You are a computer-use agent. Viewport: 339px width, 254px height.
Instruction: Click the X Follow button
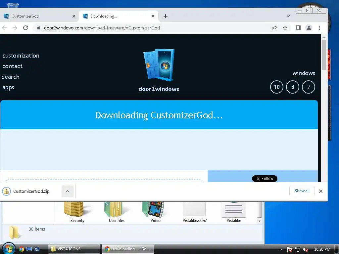(265, 179)
